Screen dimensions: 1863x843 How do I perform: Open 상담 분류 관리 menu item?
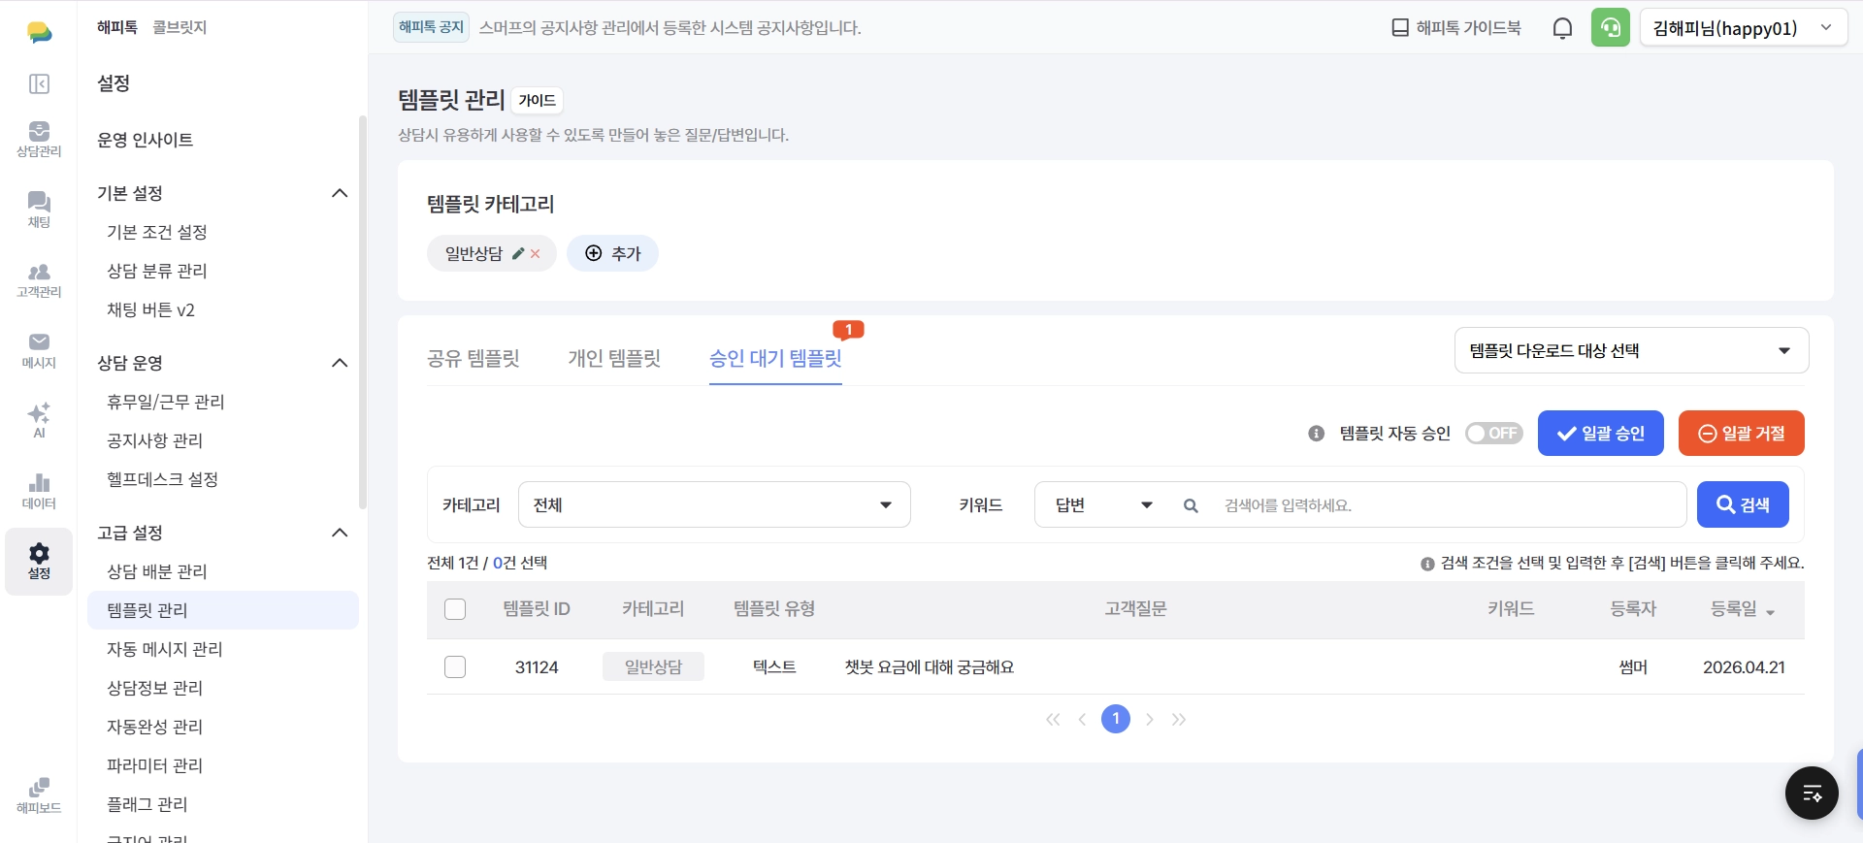157,271
